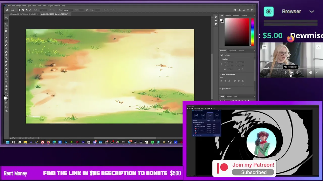323x181 pixels.
Task: Click the Feather input field
Action: pyautogui.click(x=43, y=10)
